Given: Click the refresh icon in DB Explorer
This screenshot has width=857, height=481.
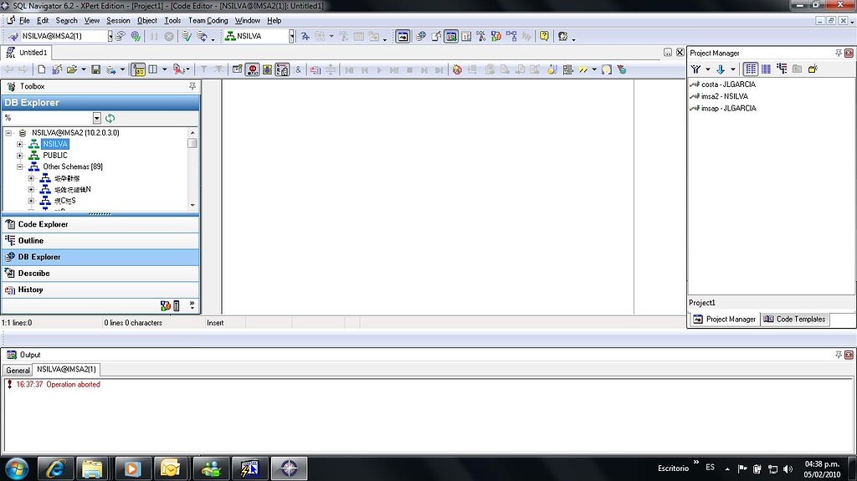Looking at the screenshot, I should [x=110, y=118].
